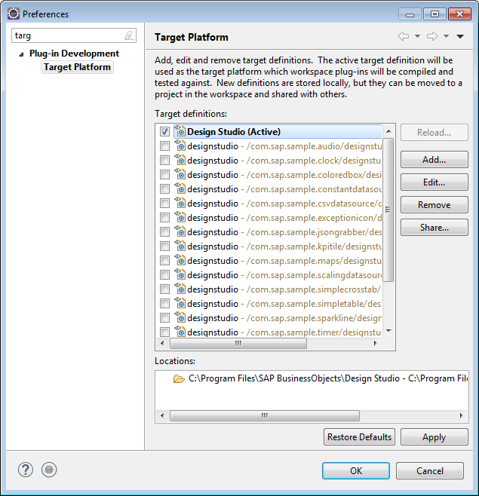Click the Edit... button

tap(434, 182)
